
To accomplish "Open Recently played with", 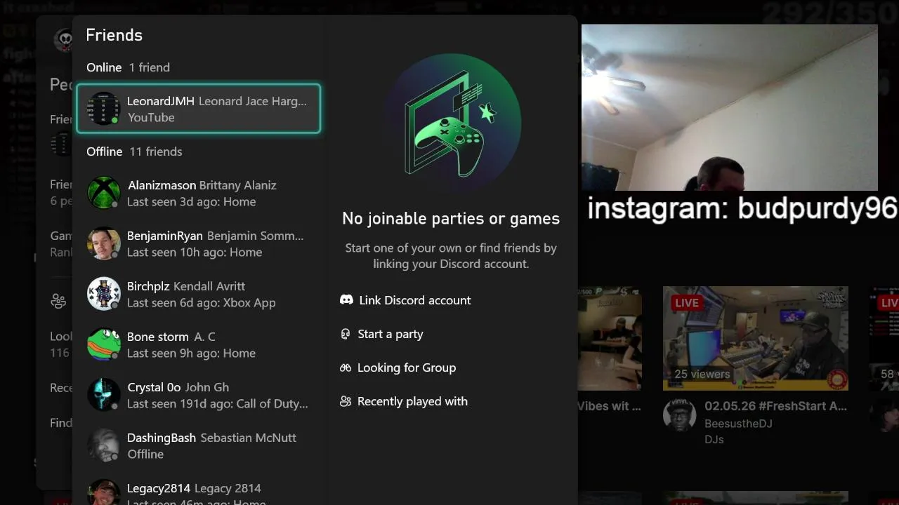I will click(x=404, y=401).
